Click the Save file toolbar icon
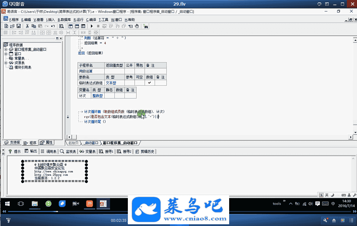Screen dimensions: 357x226 click(18, 26)
